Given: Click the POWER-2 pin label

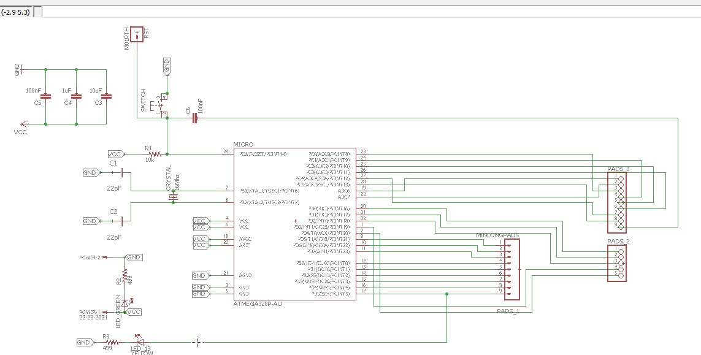Looking at the screenshot, I should (90, 258).
